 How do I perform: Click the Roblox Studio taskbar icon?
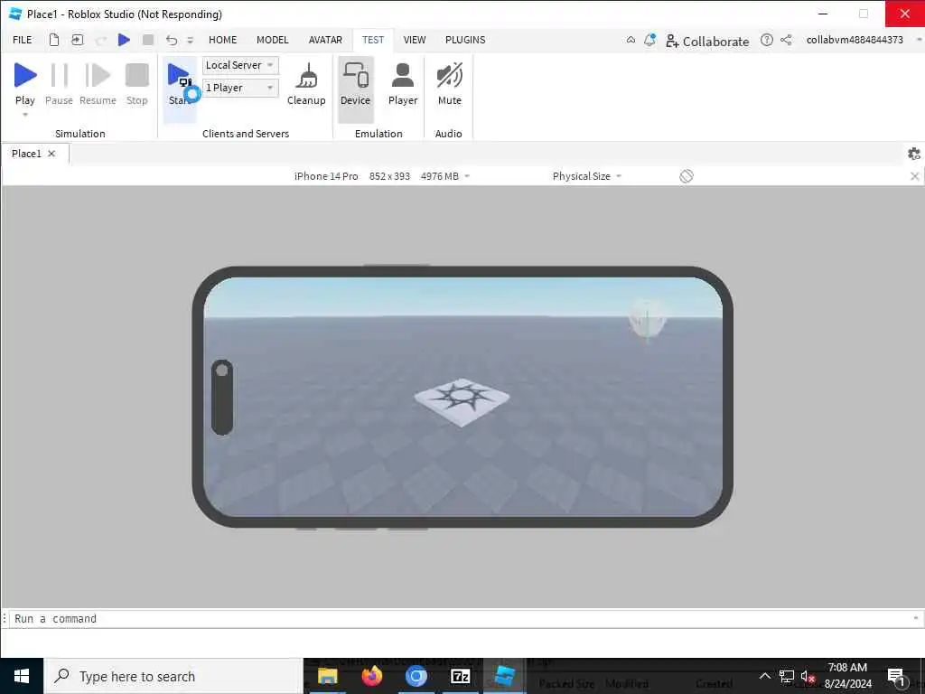coord(505,676)
